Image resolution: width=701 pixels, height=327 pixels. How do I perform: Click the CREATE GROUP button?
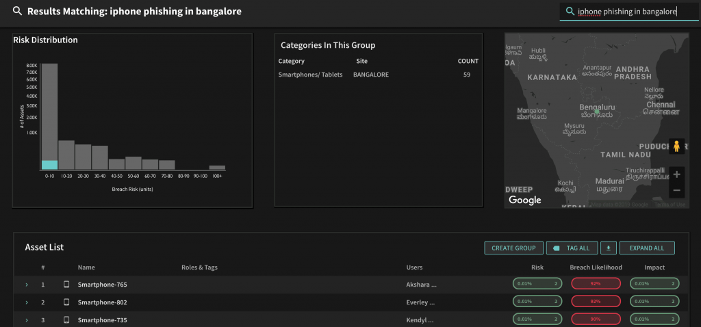[x=513, y=248]
